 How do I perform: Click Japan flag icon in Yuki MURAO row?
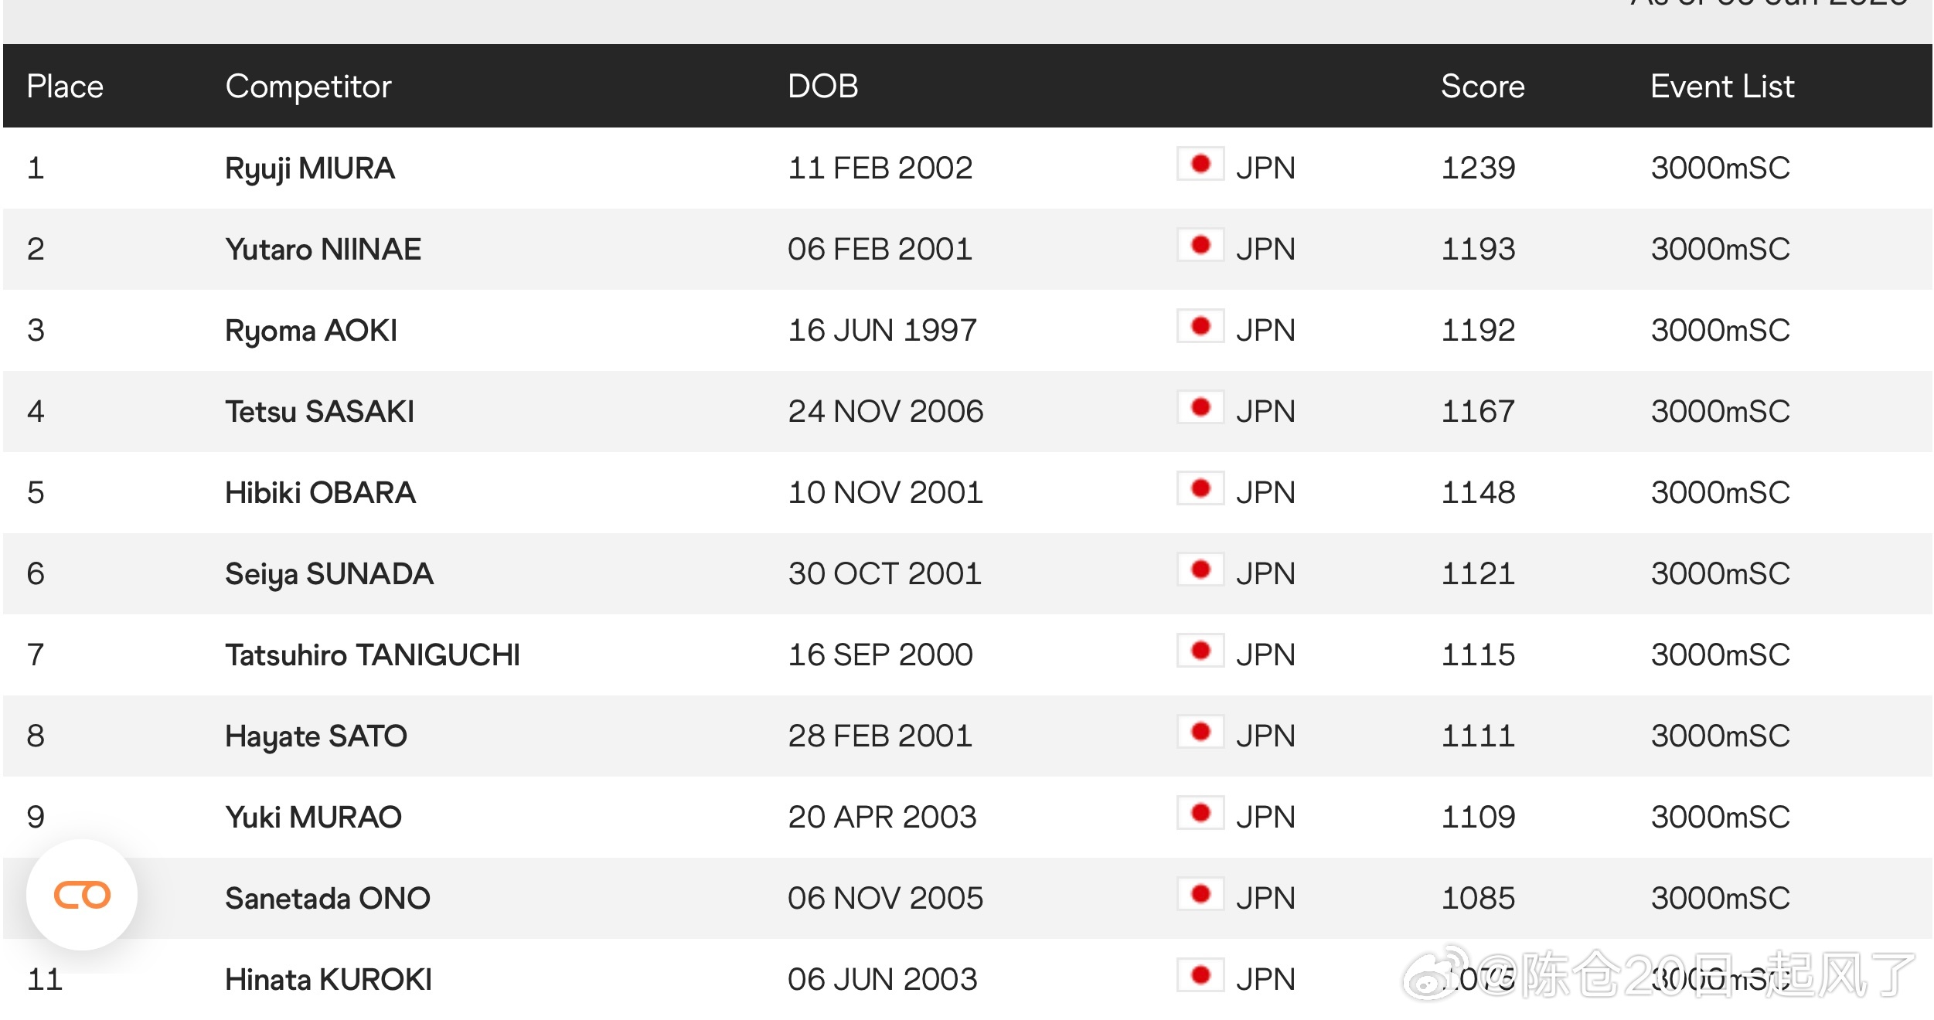pyautogui.click(x=1200, y=813)
